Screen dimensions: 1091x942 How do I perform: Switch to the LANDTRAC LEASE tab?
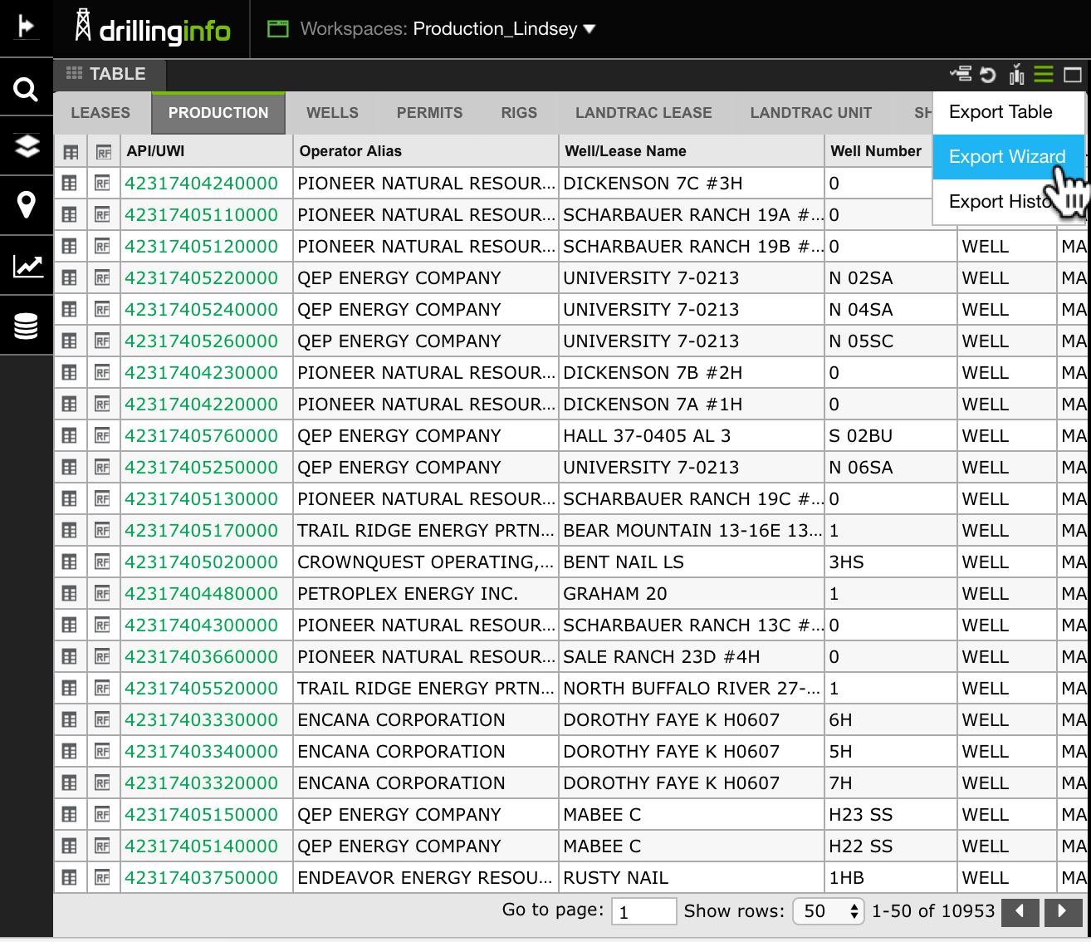coord(643,113)
